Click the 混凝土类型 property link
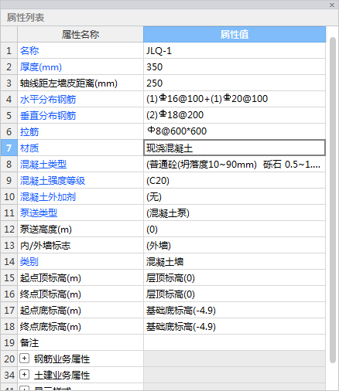 coord(43,165)
